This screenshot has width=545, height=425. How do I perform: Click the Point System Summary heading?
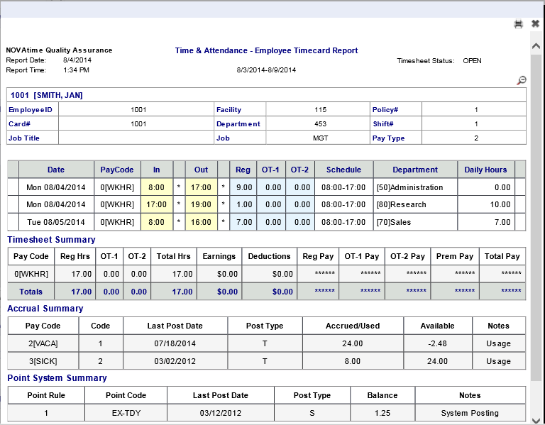[x=57, y=378]
